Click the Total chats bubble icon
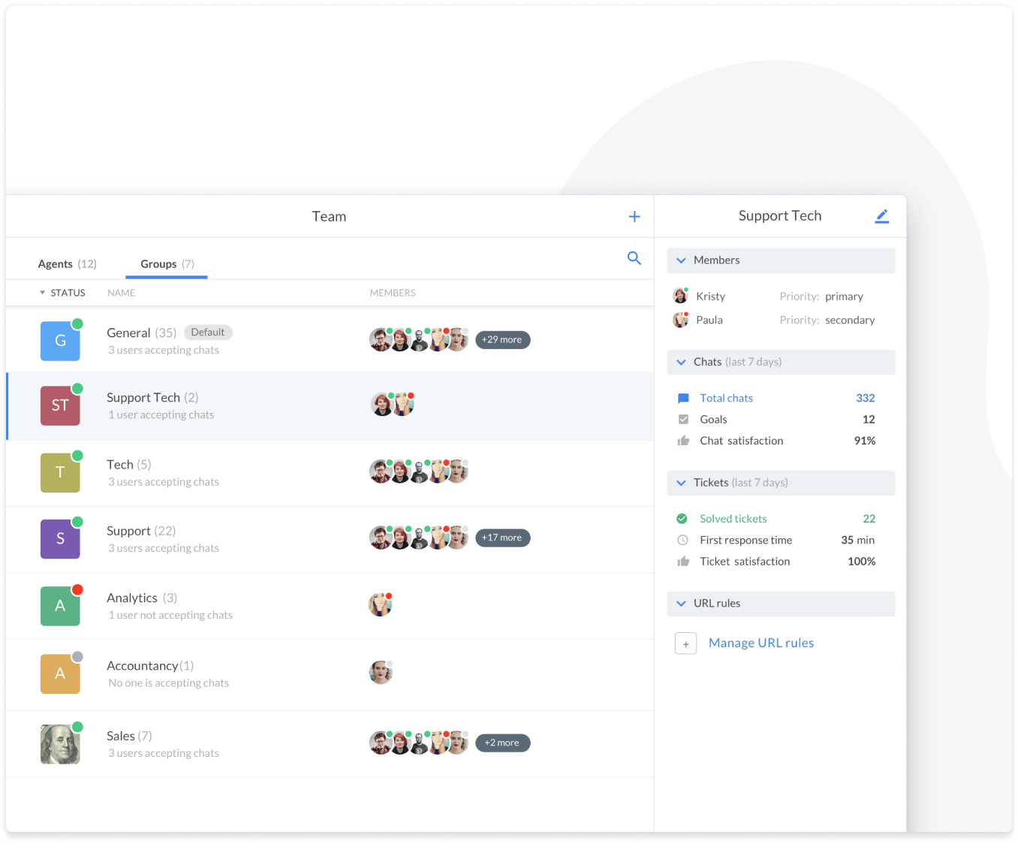This screenshot has width=1018, height=844. click(683, 398)
